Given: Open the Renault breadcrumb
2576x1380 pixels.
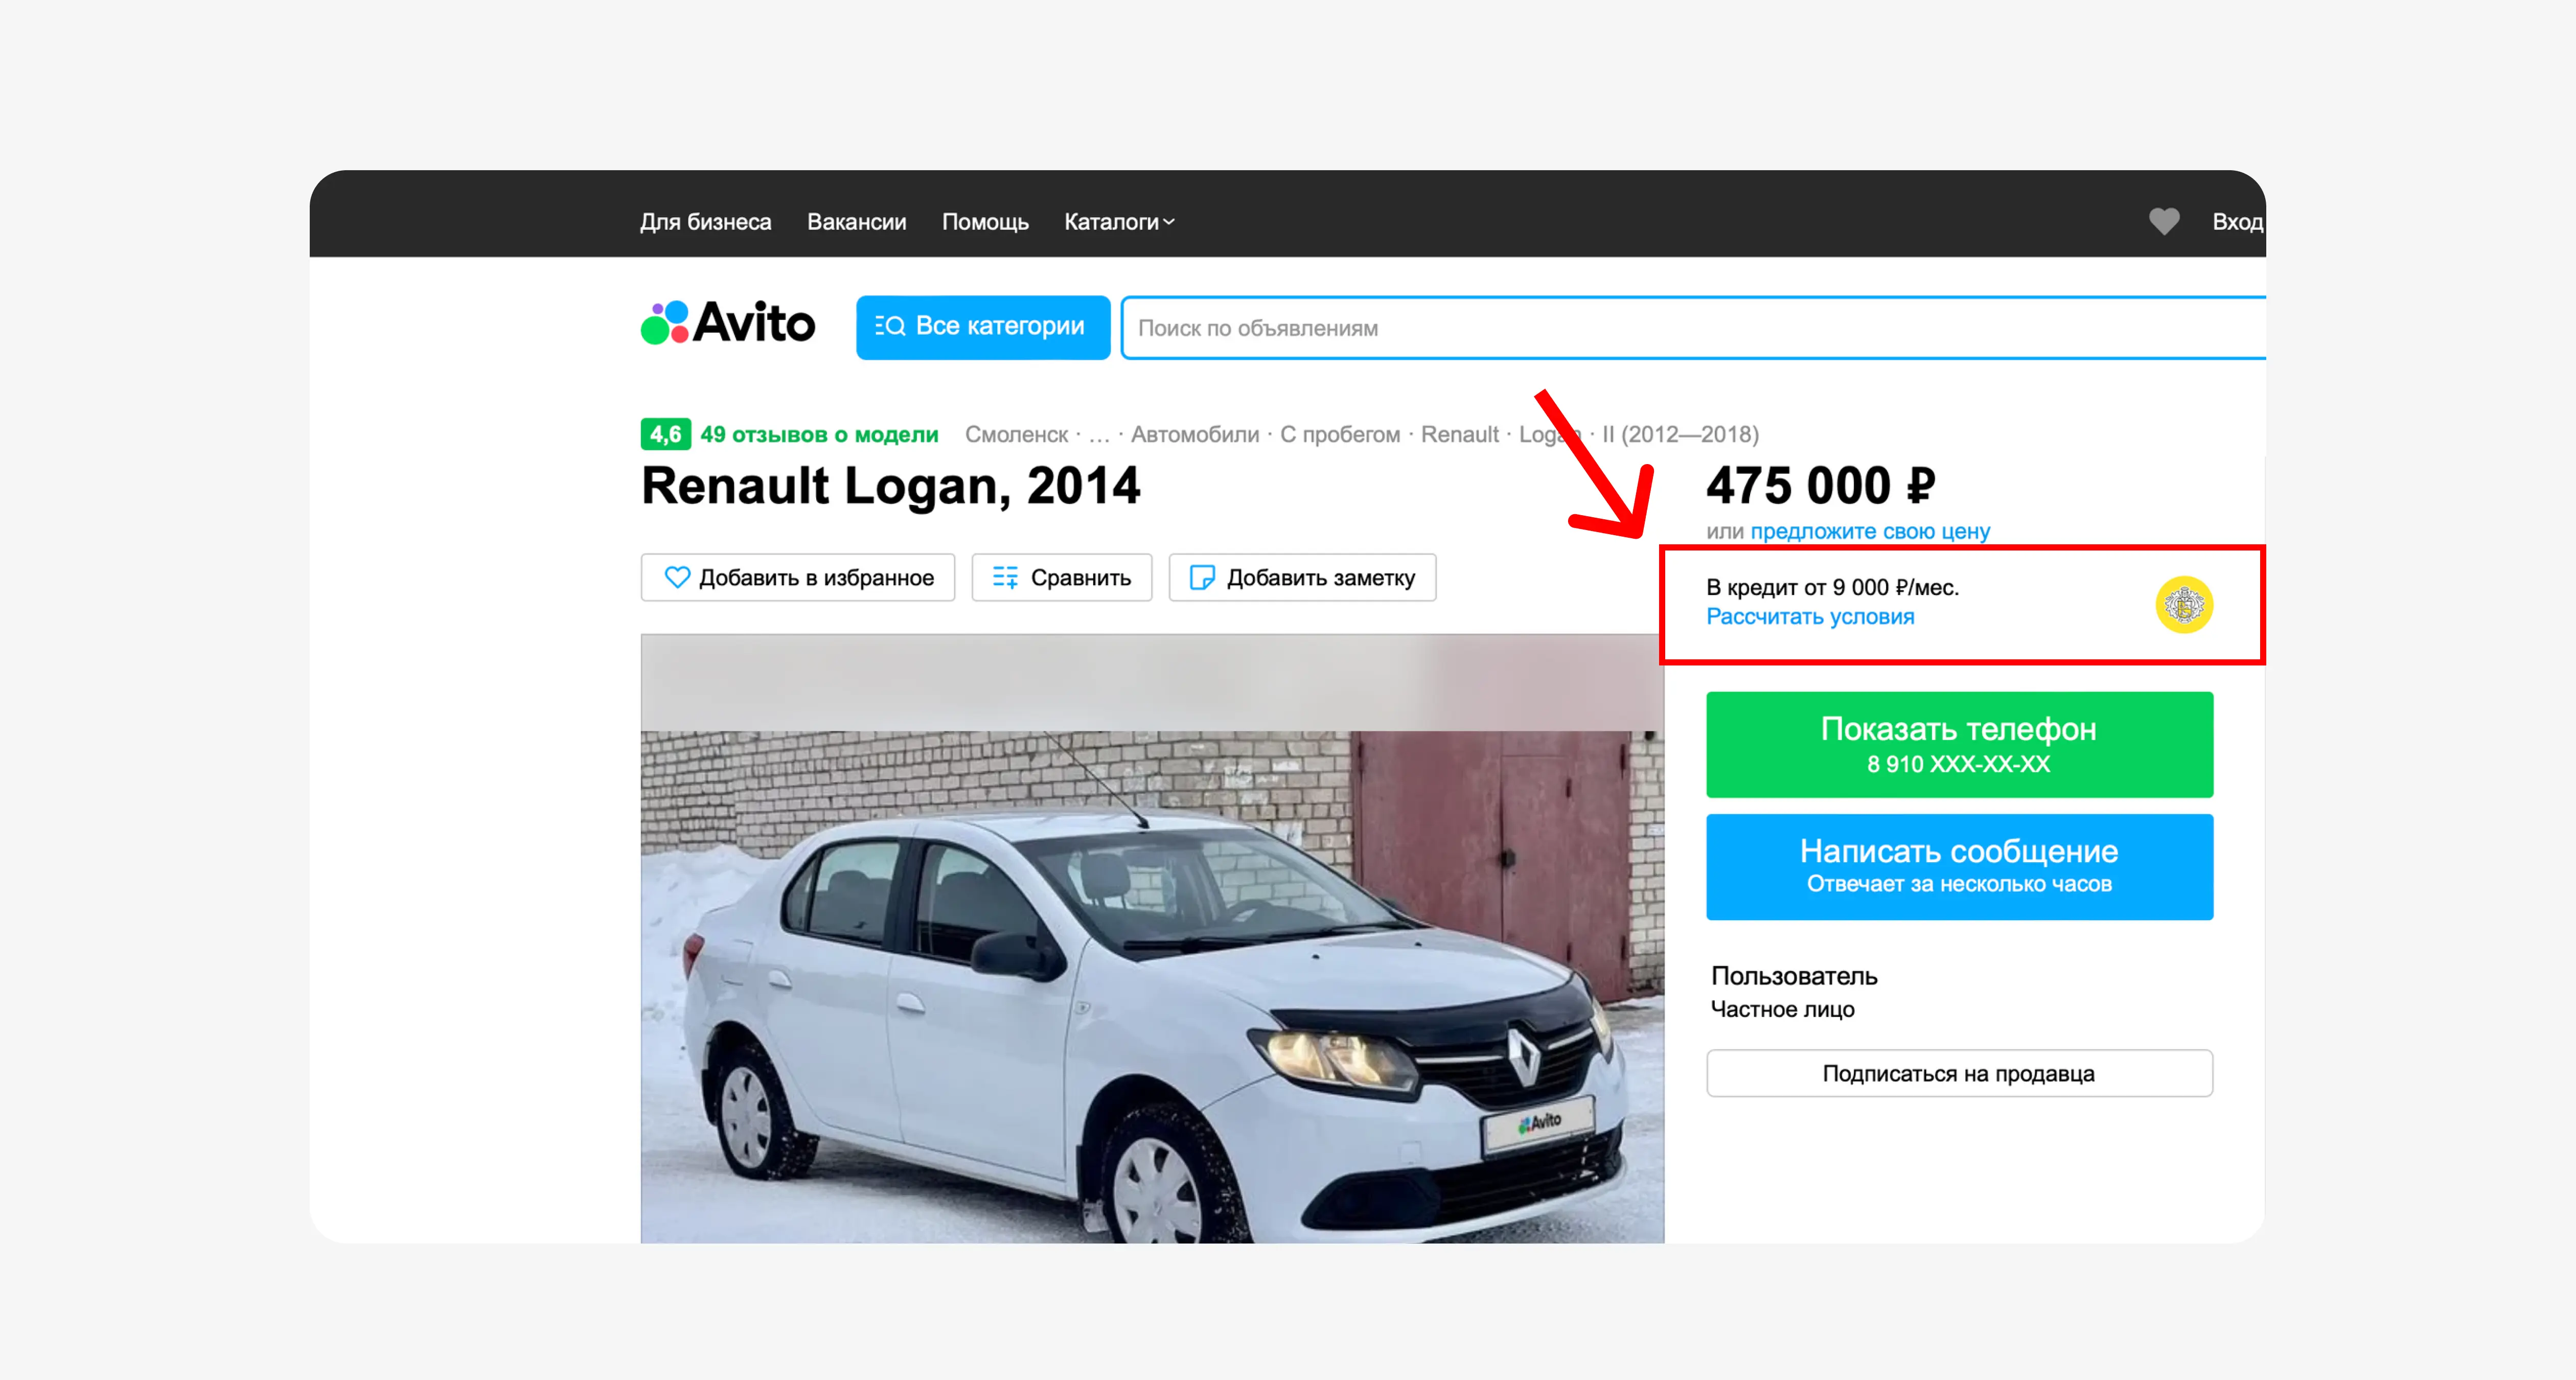Looking at the screenshot, I should coord(1460,434).
